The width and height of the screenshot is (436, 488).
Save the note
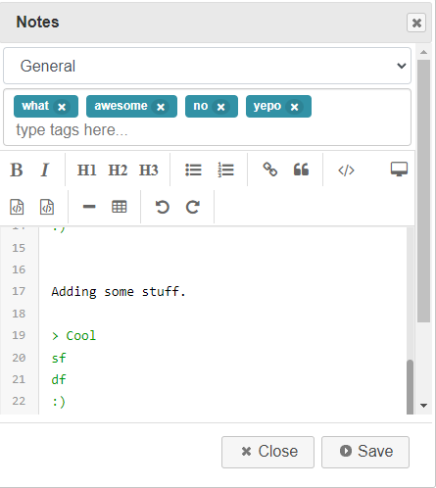tap(365, 452)
